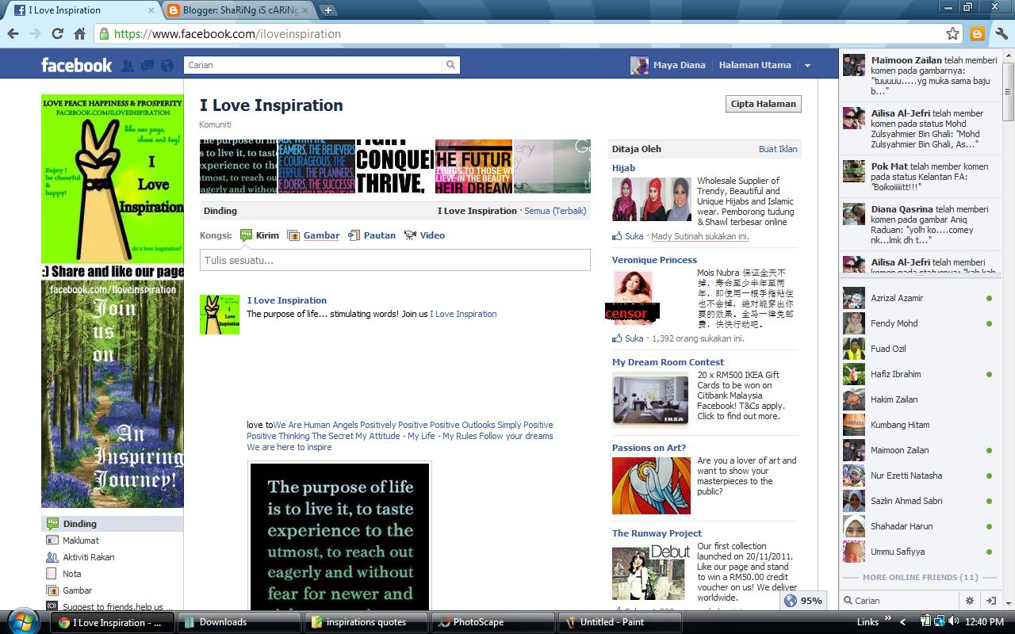Reload the page with refresh icon
Viewport: 1015px width, 634px height.
coord(57,33)
